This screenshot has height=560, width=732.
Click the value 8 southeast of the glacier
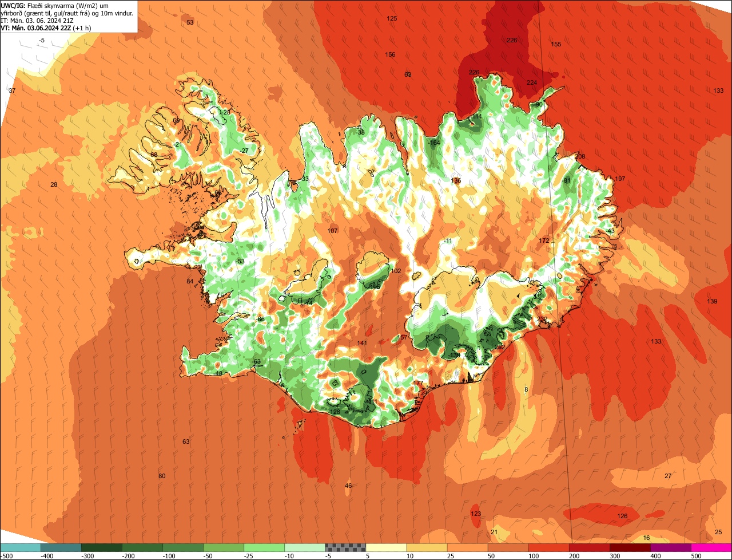527,389
